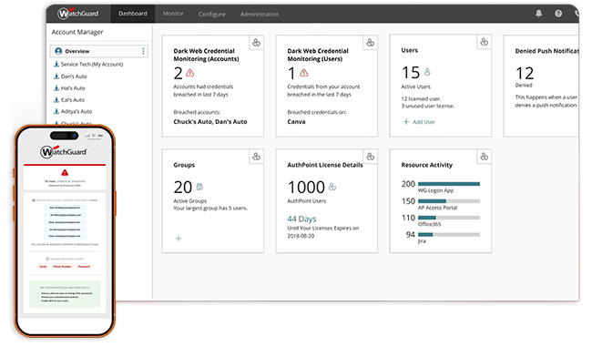Click the breached credential site Canva
Image resolution: width=592 pixels, height=357 pixels.
296,121
